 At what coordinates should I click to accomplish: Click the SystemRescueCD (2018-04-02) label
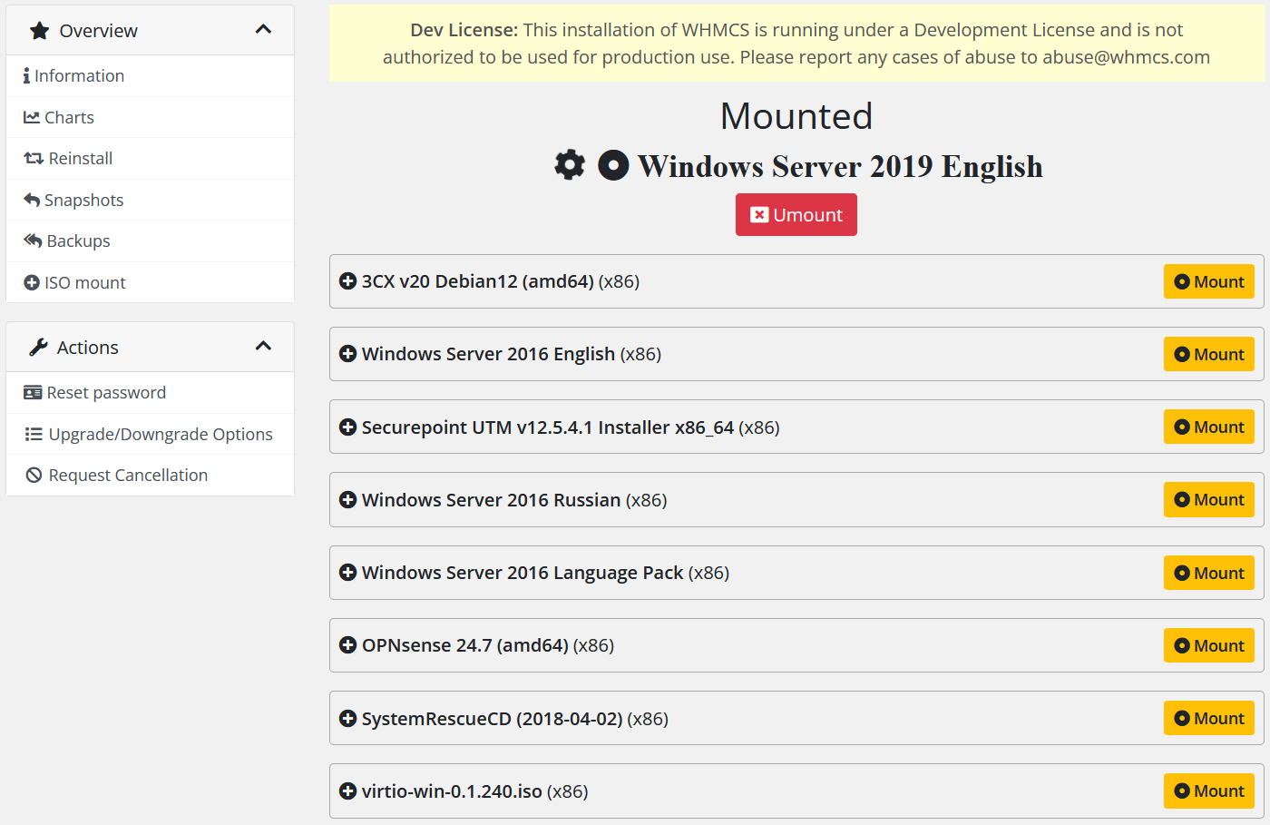point(492,719)
